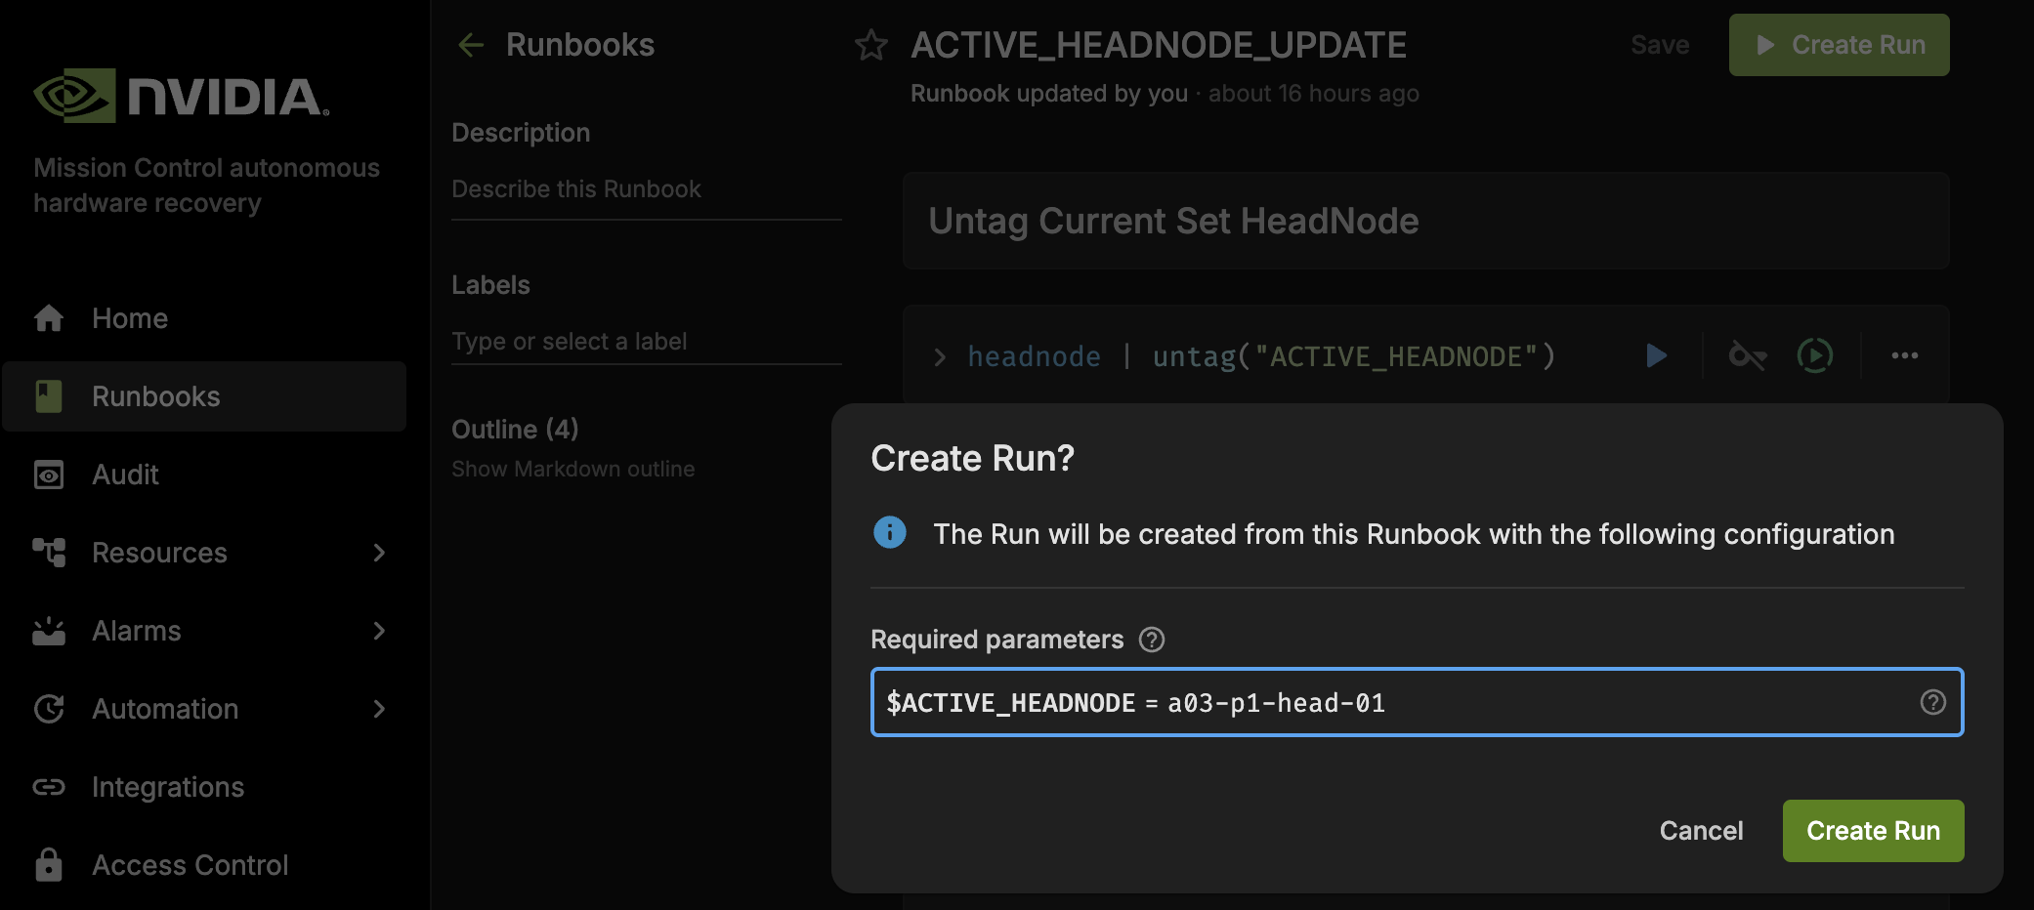Click the ACTIVE_HEADNODE_UPDATE title
Screen dimensions: 2034x910
(x=1159, y=45)
